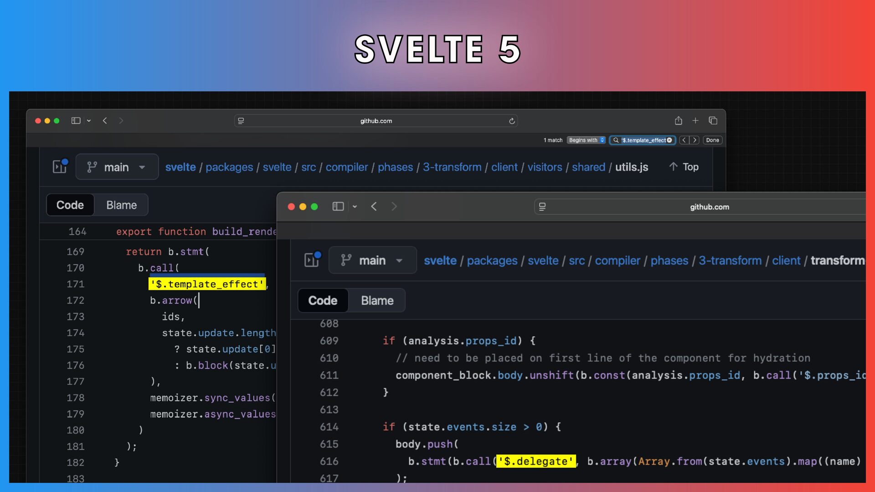Click line number 171 in utils.js
This screenshot has height=492, width=875.
click(x=75, y=284)
